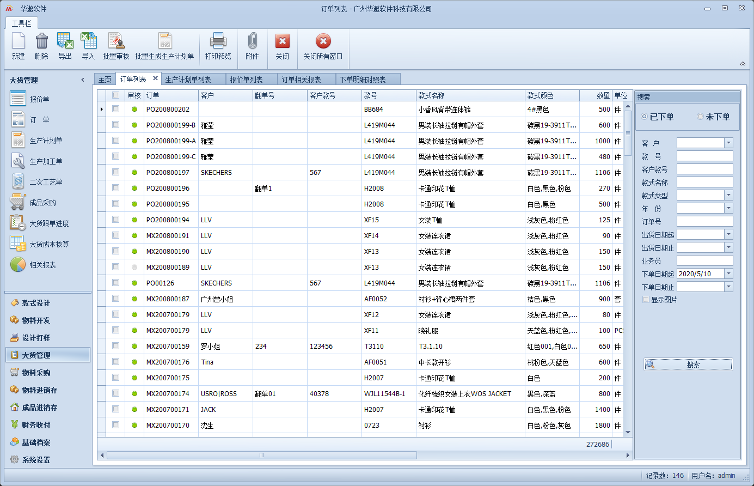Click the 导出 export icon

tap(65, 41)
